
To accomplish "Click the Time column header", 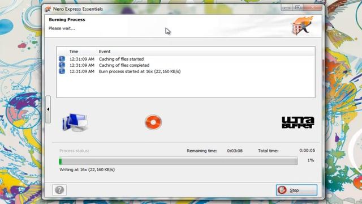I will [x=74, y=52].
